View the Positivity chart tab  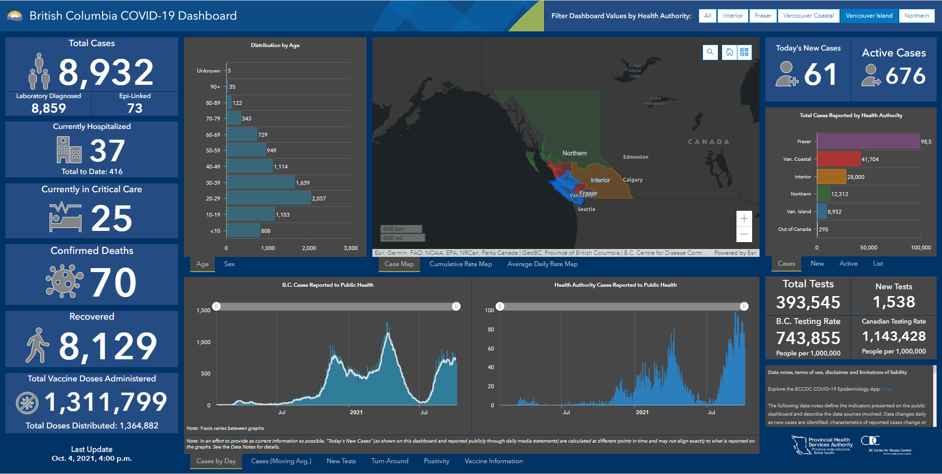tap(436, 461)
